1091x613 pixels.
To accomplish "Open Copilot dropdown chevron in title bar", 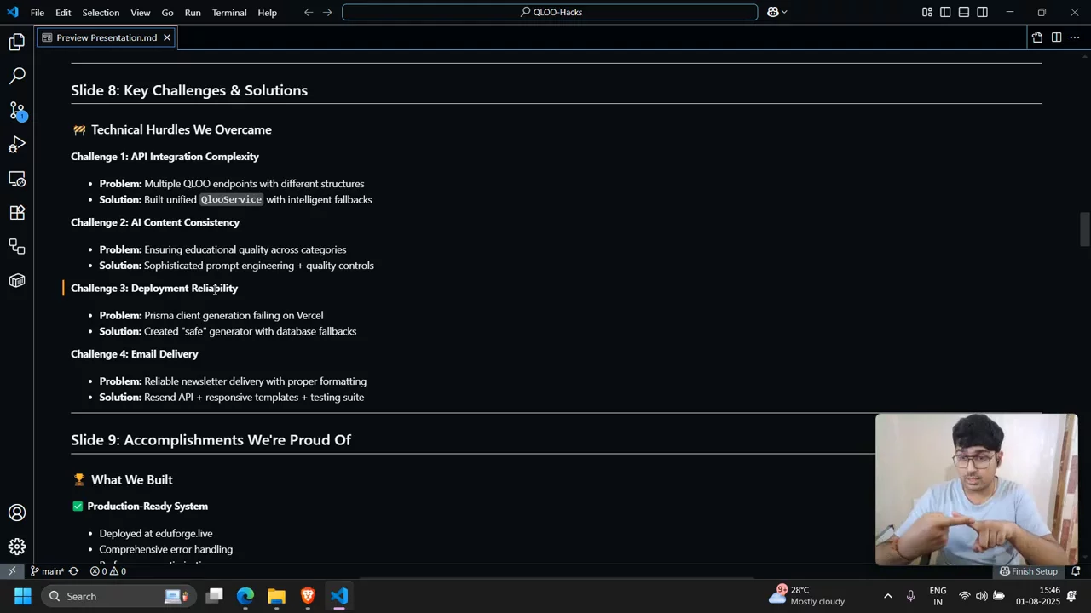I will point(784,12).
